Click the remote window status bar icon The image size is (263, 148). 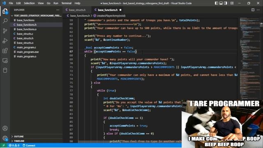[4, 146]
